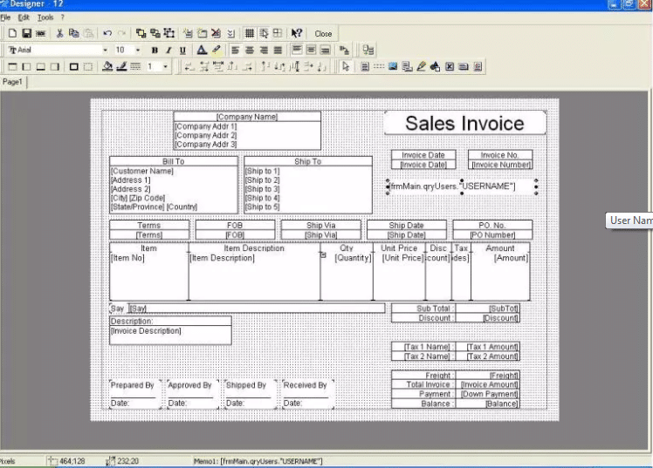This screenshot has height=468, width=653.
Task: Align text to vertical middle
Action: click(311, 50)
